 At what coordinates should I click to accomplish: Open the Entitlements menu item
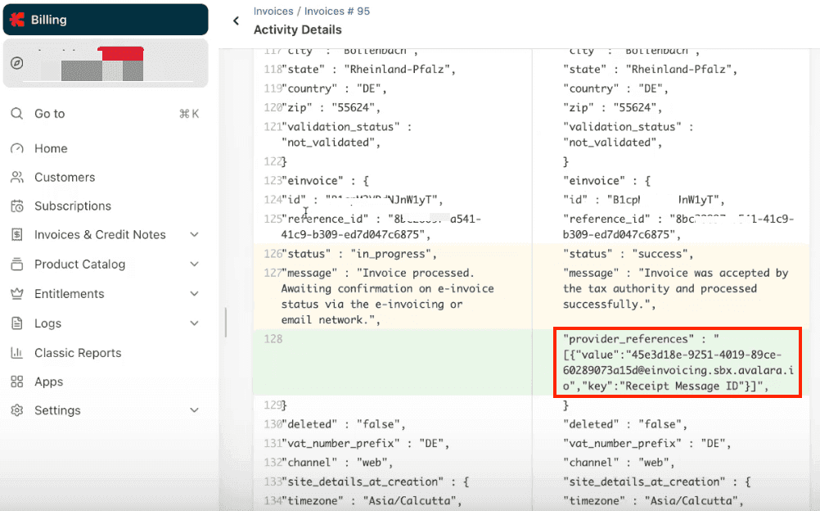coord(70,294)
